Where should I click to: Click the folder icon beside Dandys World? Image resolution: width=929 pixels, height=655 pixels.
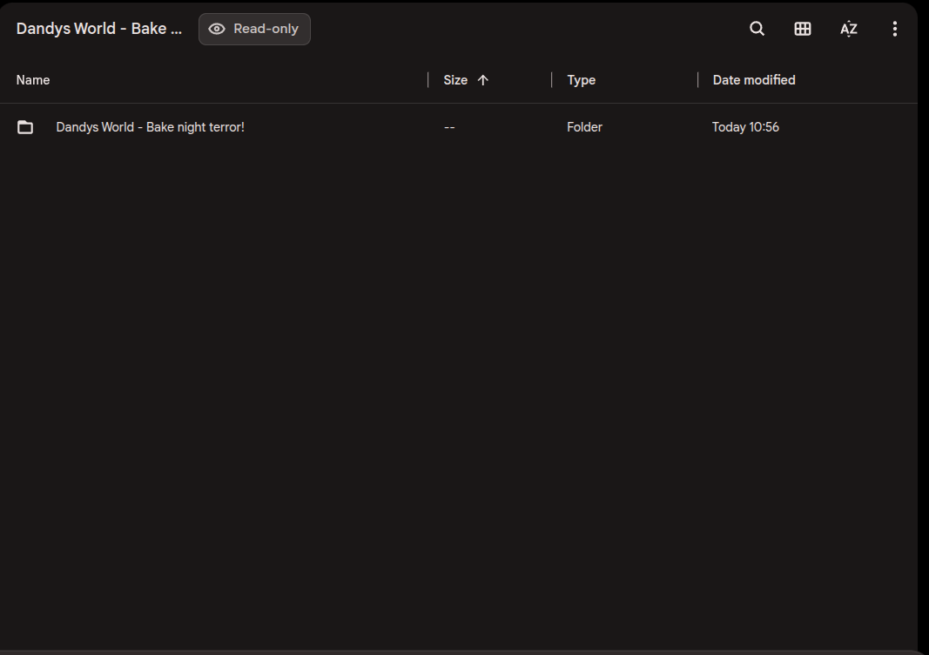[25, 127]
